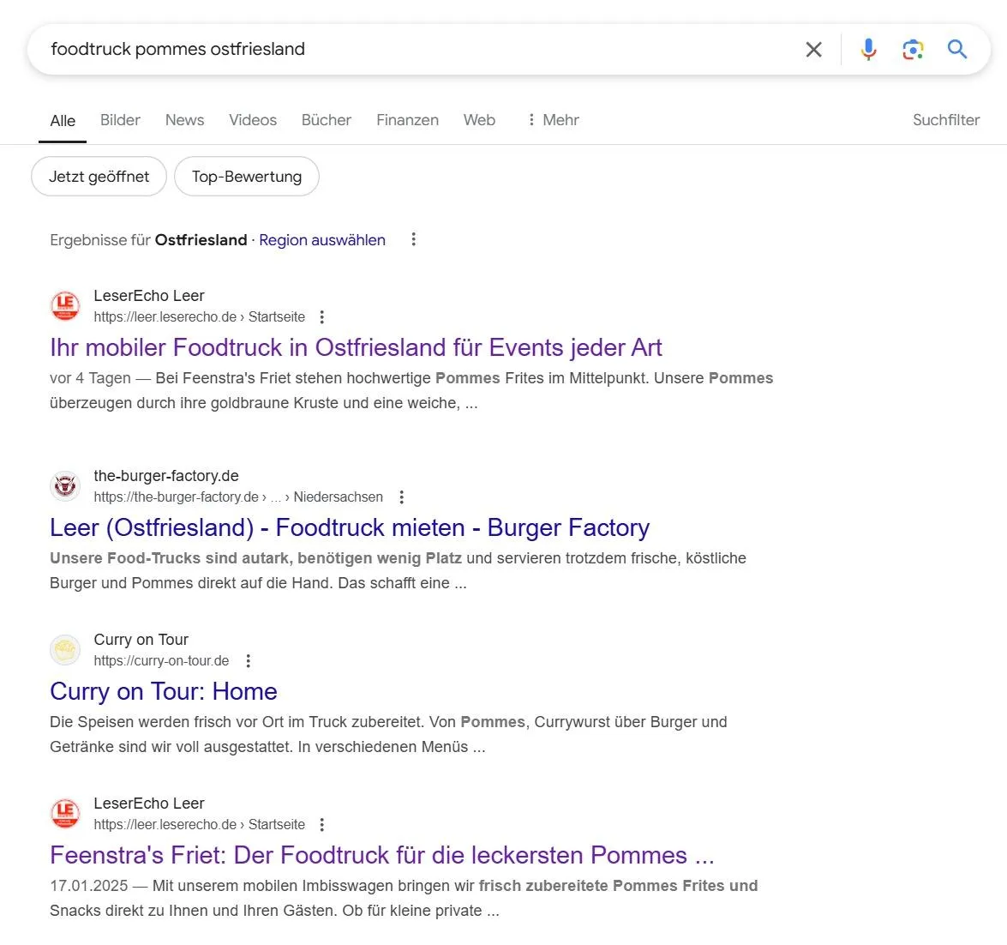
Task: Click into the search box text
Action: (178, 50)
